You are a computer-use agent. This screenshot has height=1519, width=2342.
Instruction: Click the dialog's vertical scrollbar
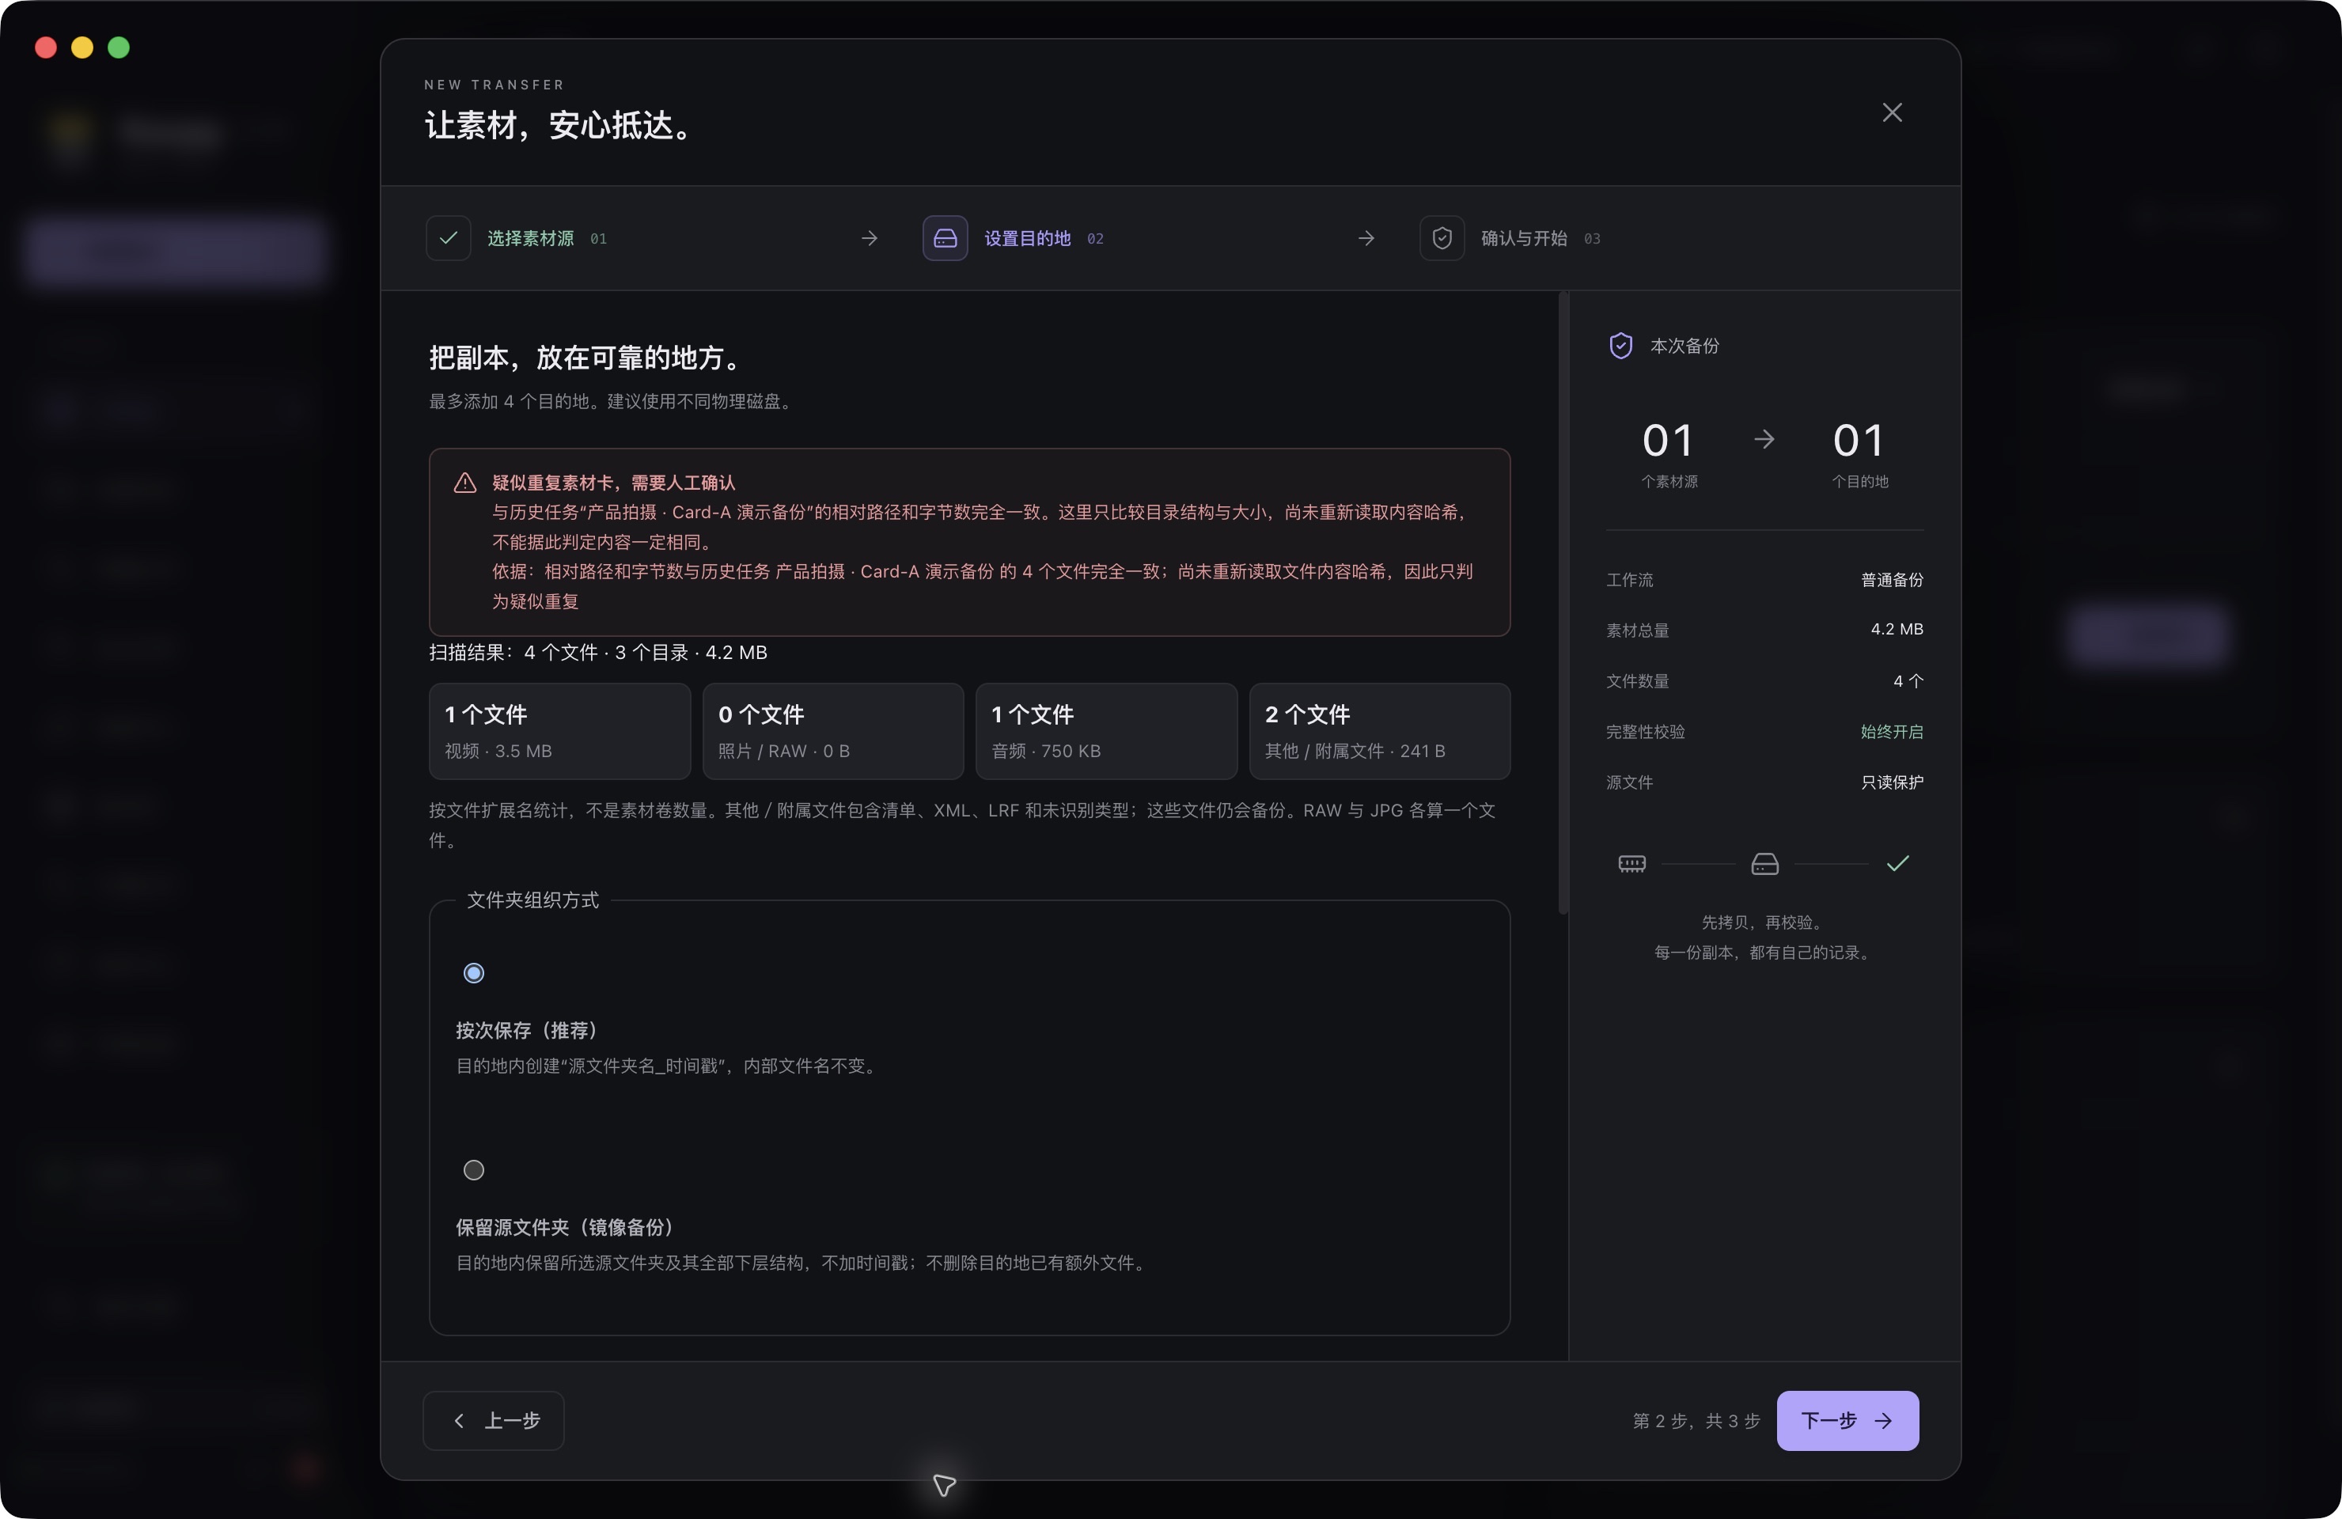pyautogui.click(x=1563, y=603)
